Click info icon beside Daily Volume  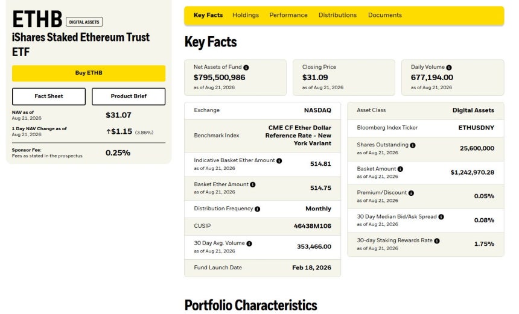449,68
